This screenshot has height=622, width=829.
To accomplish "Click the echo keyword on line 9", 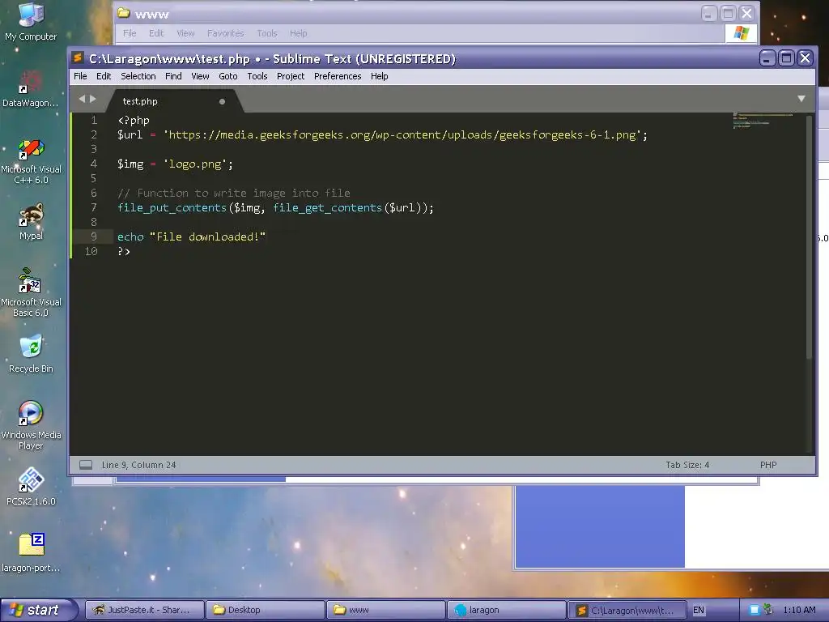I will pyautogui.click(x=130, y=236).
